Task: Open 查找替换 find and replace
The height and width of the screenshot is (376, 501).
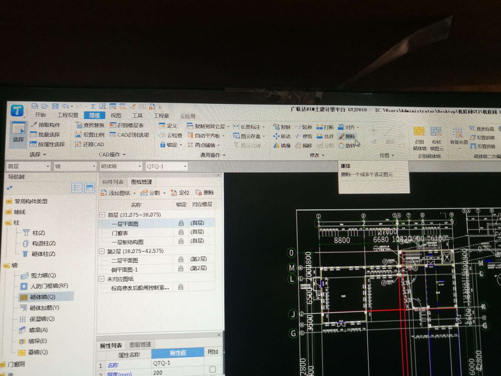Action: click(90, 125)
